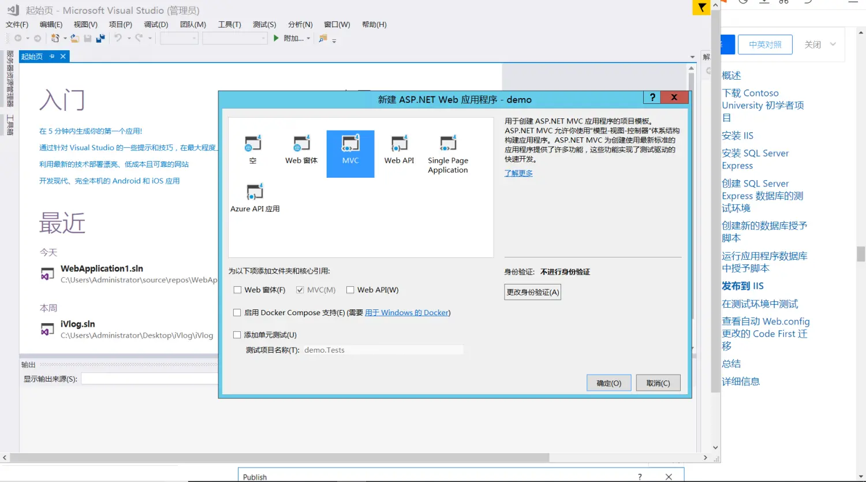866x482 pixels.
Task: Click the yellow feedback flag icon
Action: pos(701,8)
